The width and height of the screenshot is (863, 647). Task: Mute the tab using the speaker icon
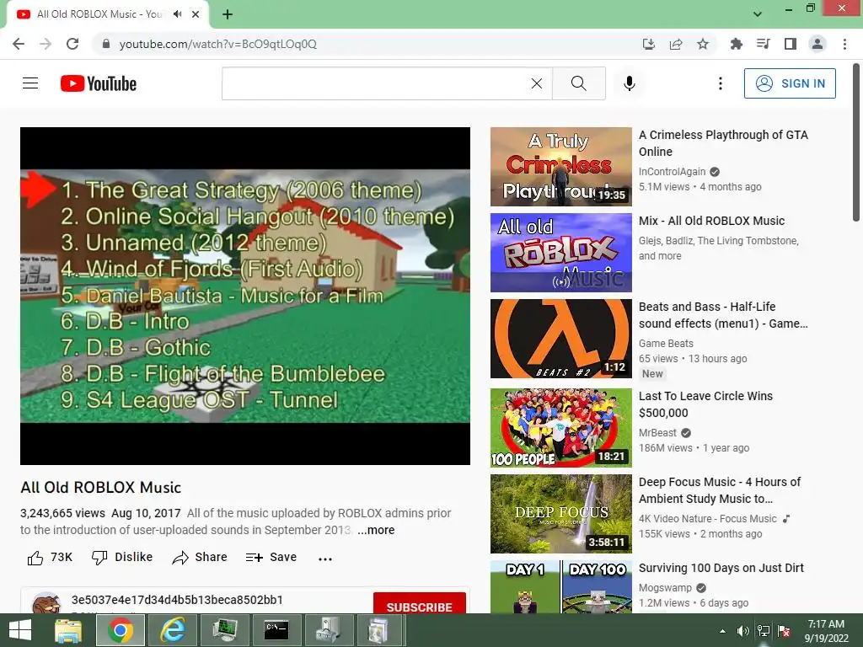[x=177, y=14]
